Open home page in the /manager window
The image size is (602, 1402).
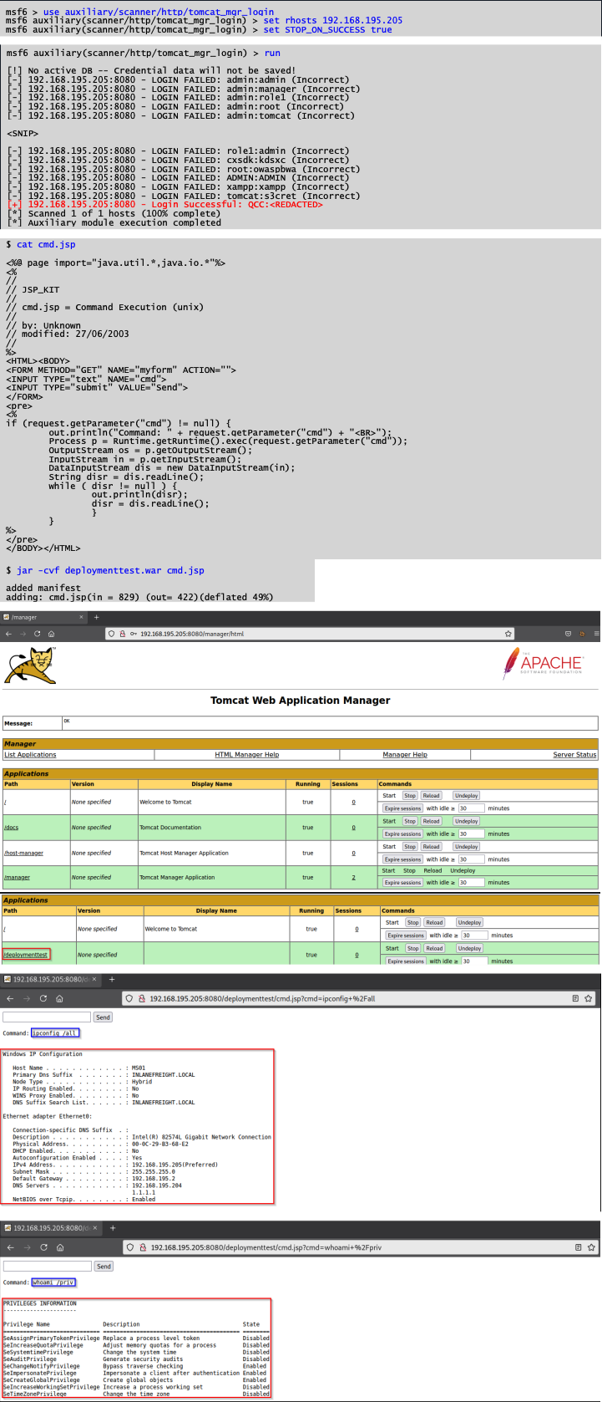pos(51,634)
